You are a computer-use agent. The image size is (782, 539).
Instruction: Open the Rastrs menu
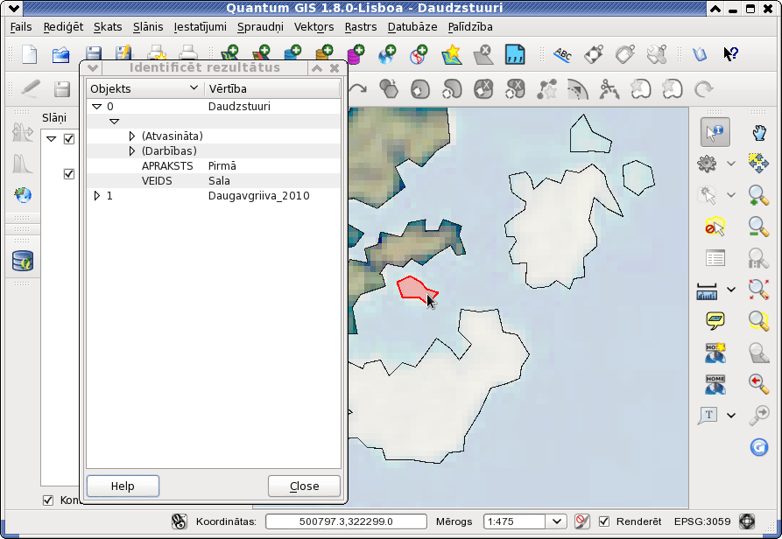(361, 27)
